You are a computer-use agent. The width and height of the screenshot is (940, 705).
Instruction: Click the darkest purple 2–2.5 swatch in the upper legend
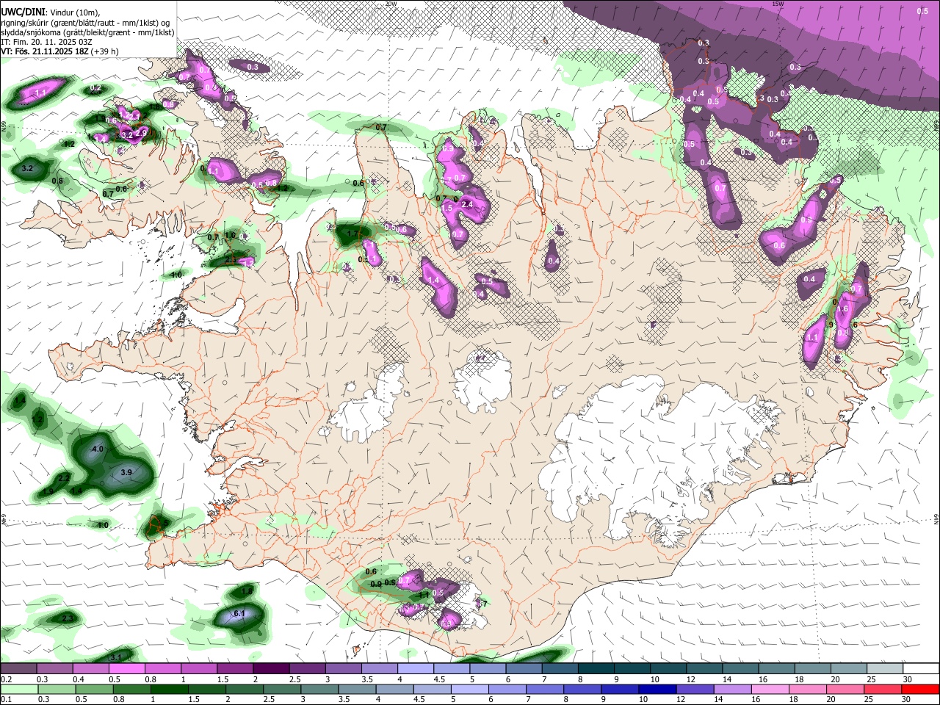click(271, 669)
